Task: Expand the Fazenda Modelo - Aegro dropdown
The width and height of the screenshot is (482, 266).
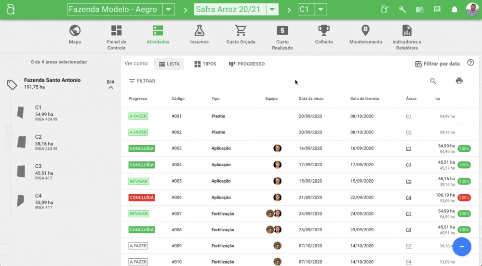Action: tap(168, 10)
